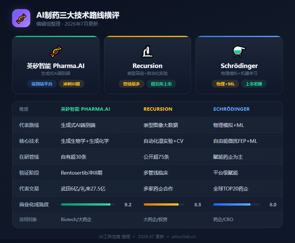Click the DNA icon on Pharma.AI card

click(x=56, y=51)
